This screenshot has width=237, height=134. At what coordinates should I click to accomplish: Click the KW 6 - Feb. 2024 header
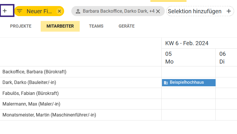(187, 43)
